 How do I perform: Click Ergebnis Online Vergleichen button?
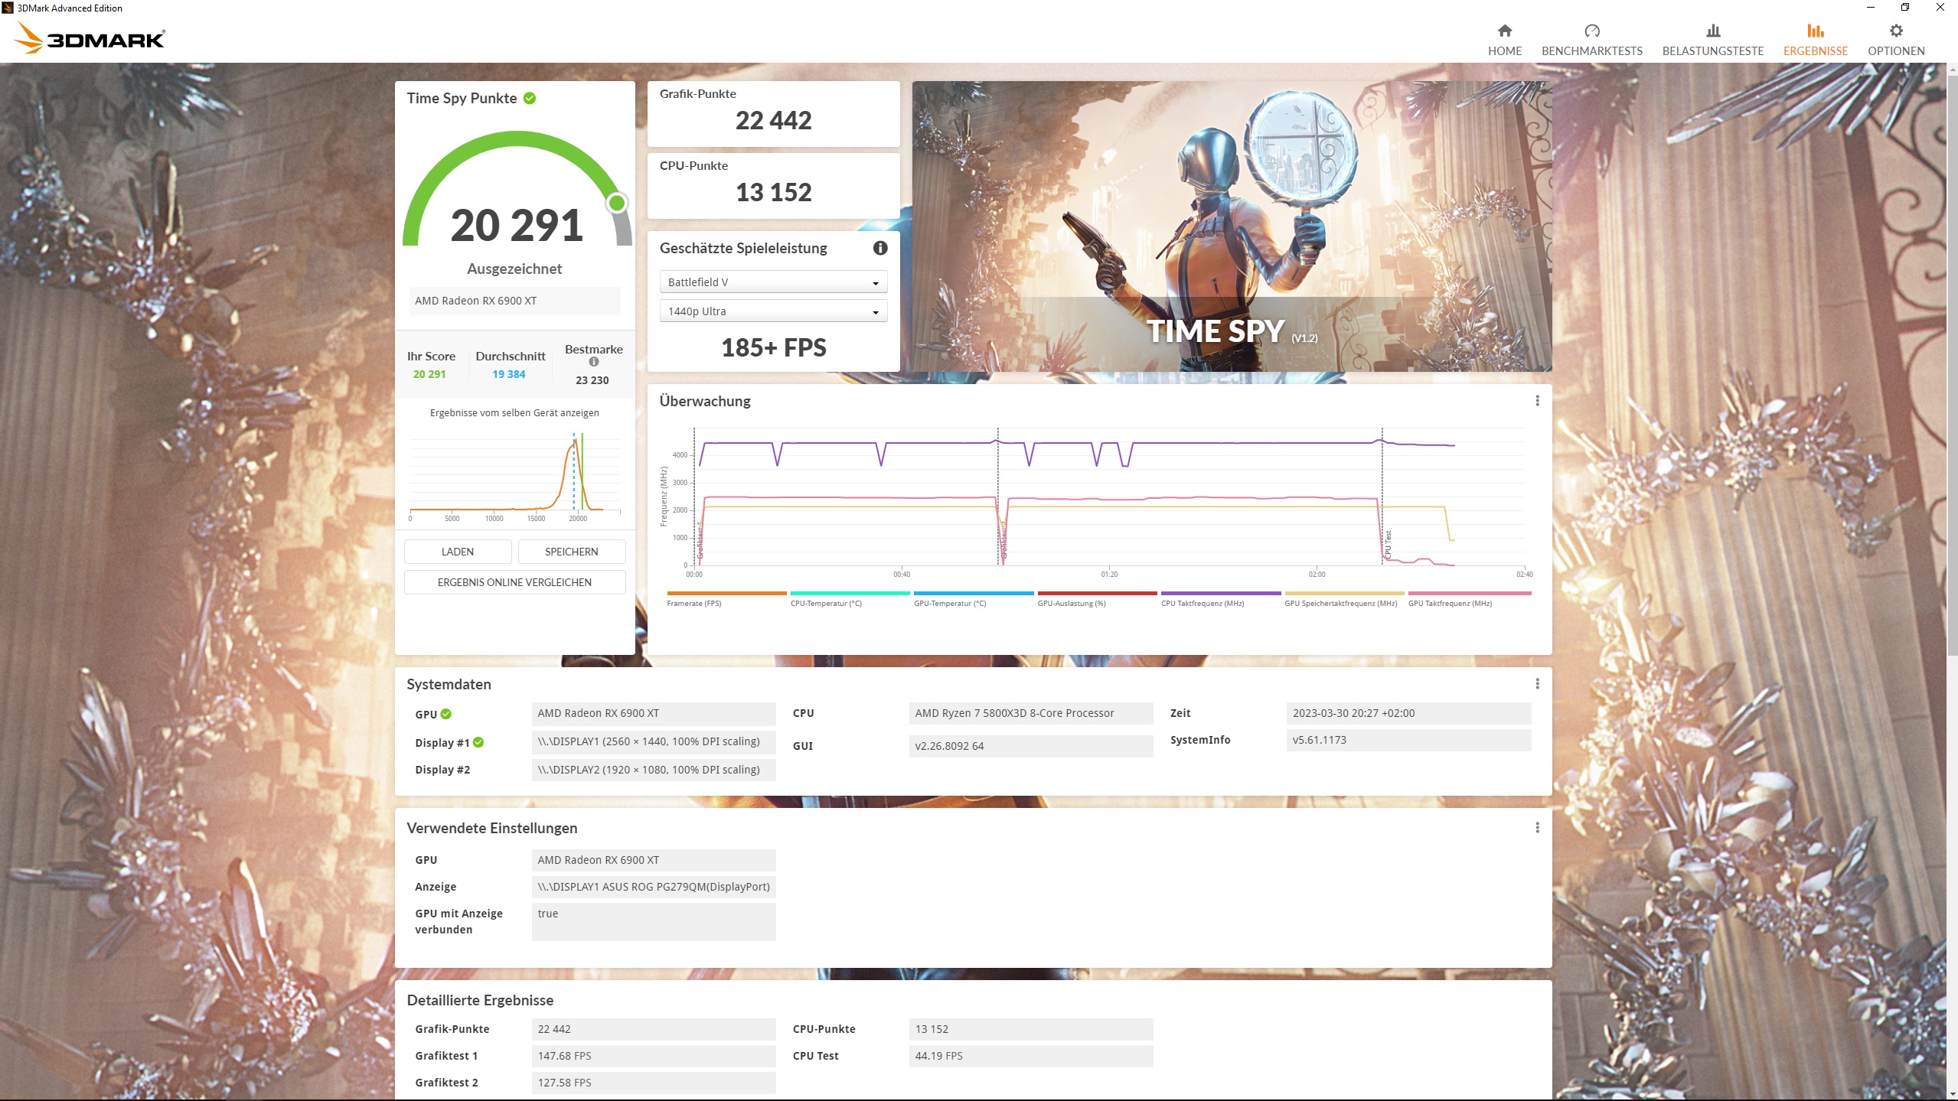click(514, 582)
